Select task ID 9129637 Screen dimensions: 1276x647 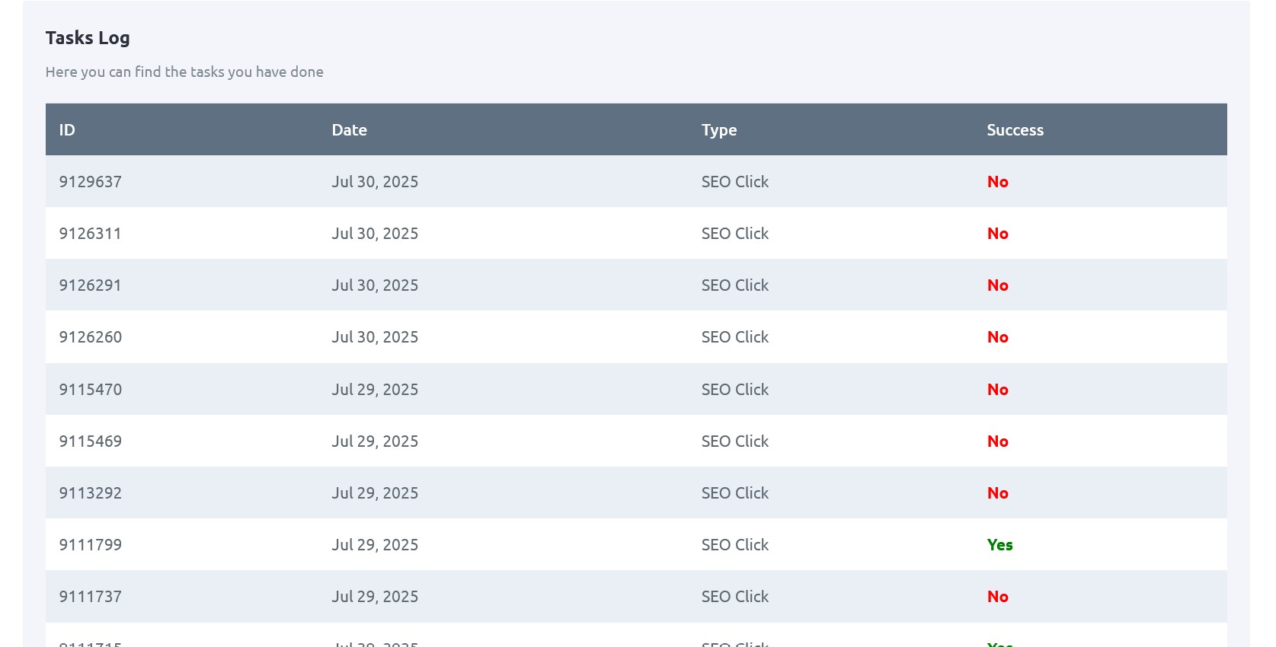click(90, 182)
